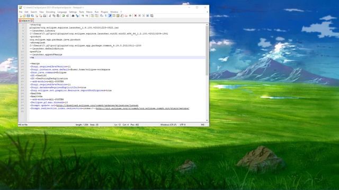
Task: Click the Open file toolbar icon
Action: point(24,16)
